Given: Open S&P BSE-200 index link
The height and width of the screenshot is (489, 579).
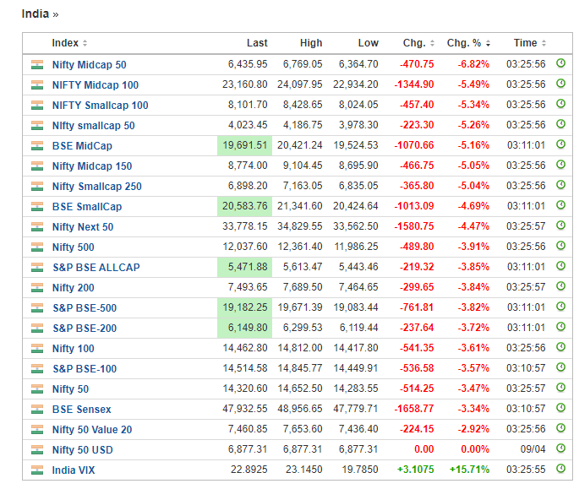Looking at the screenshot, I should click(85, 328).
